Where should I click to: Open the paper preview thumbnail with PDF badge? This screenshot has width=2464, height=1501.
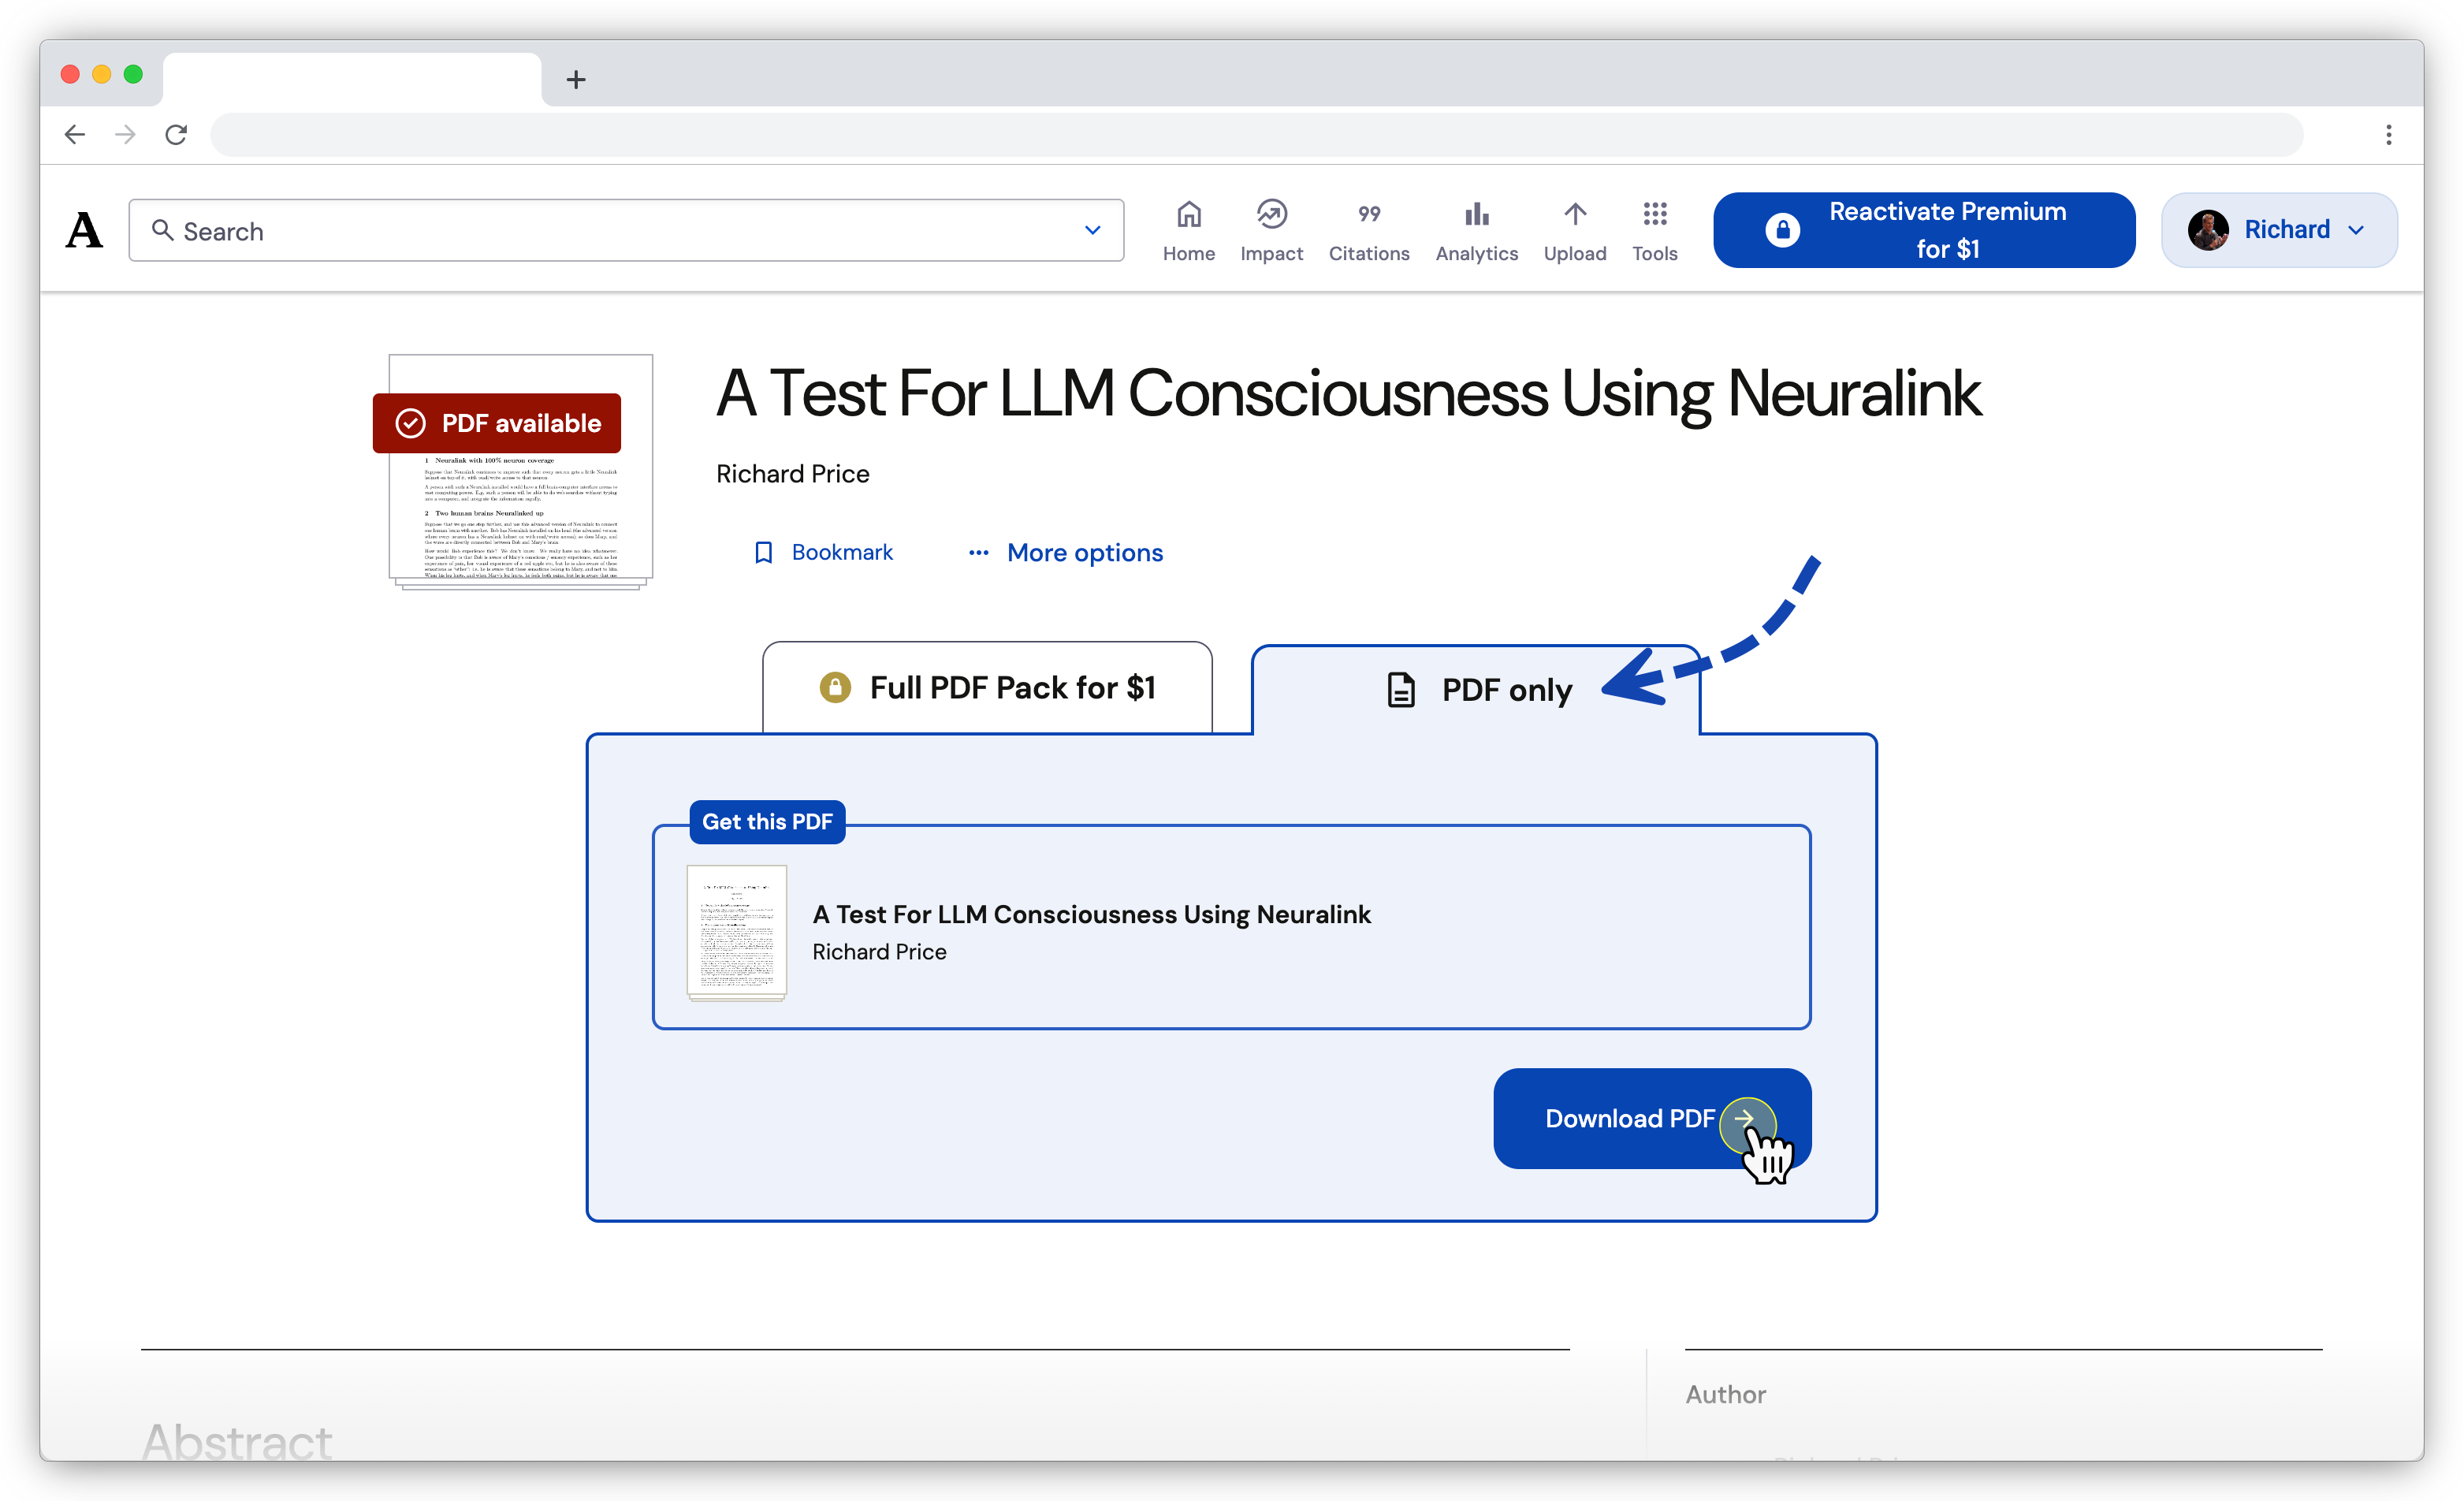[520, 472]
